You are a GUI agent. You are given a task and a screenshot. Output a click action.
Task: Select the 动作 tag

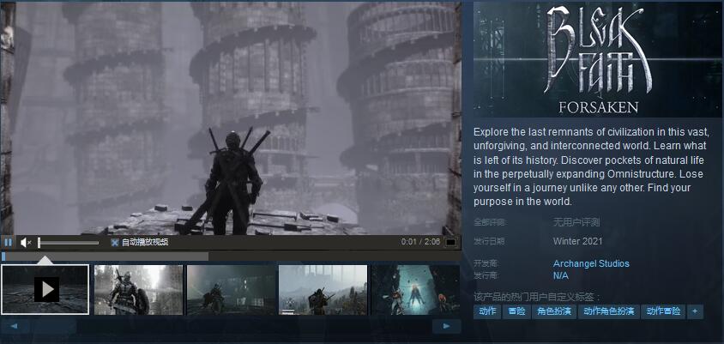coord(487,311)
